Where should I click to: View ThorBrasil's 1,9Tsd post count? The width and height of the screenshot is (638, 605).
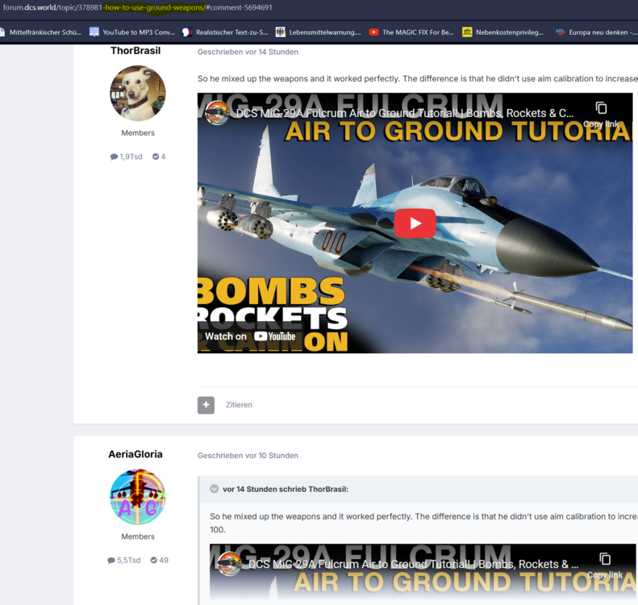[126, 156]
